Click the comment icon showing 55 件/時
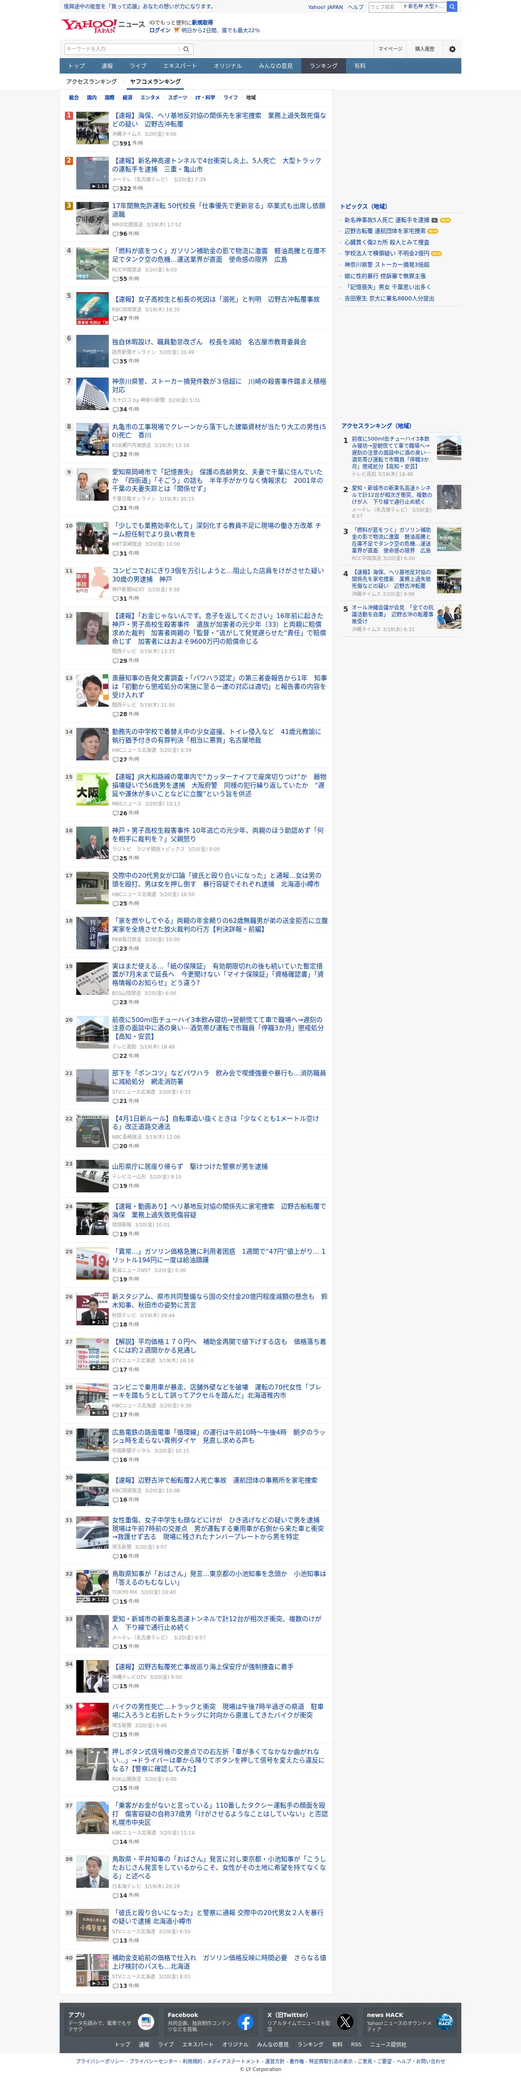Image resolution: width=521 pixels, height=2082 pixels. tap(114, 279)
